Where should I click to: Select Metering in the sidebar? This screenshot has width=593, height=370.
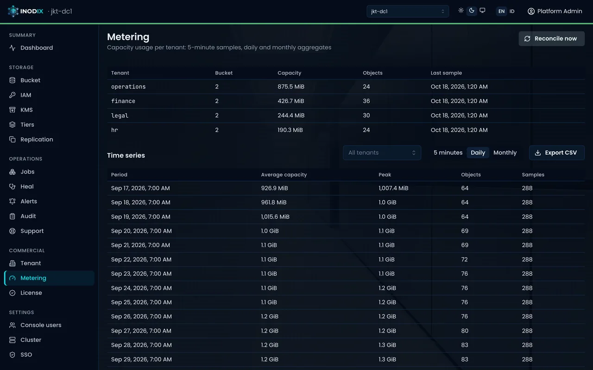pyautogui.click(x=49, y=278)
